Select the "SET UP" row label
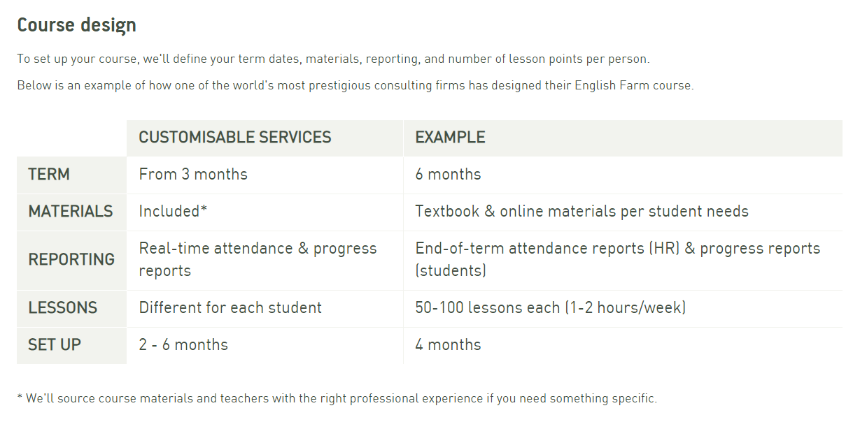The height and width of the screenshot is (422, 860). pos(55,345)
